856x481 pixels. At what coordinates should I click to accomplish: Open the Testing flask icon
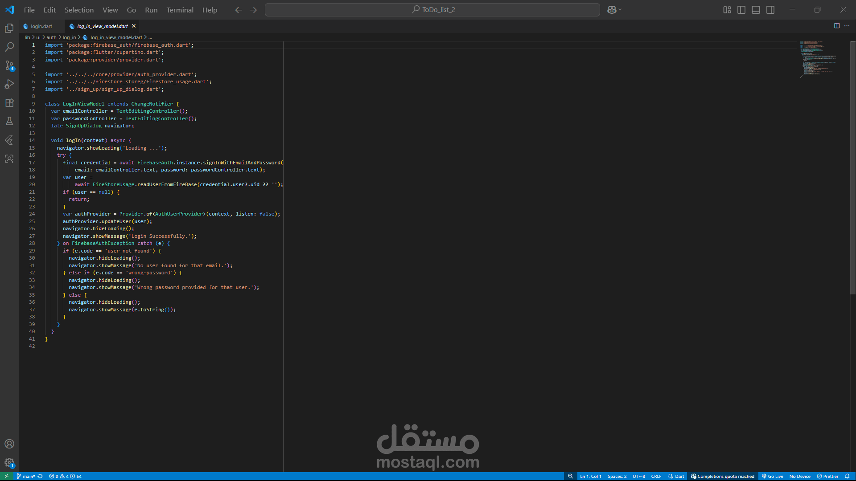click(x=9, y=121)
